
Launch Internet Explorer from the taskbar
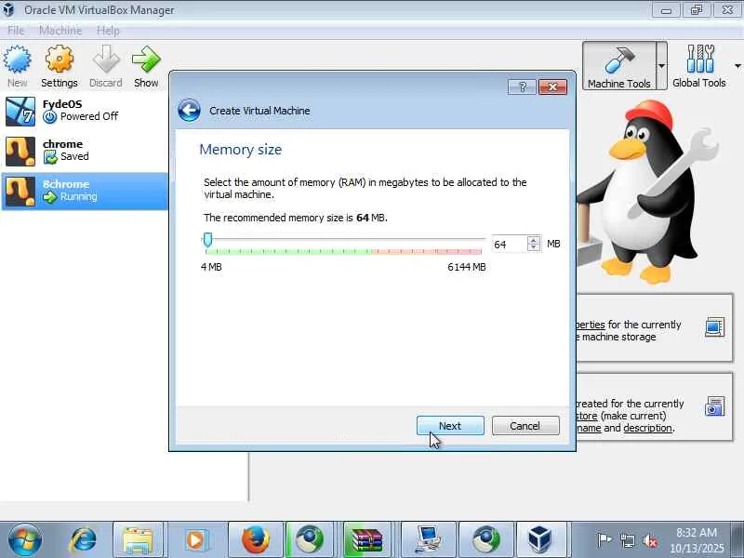click(83, 540)
